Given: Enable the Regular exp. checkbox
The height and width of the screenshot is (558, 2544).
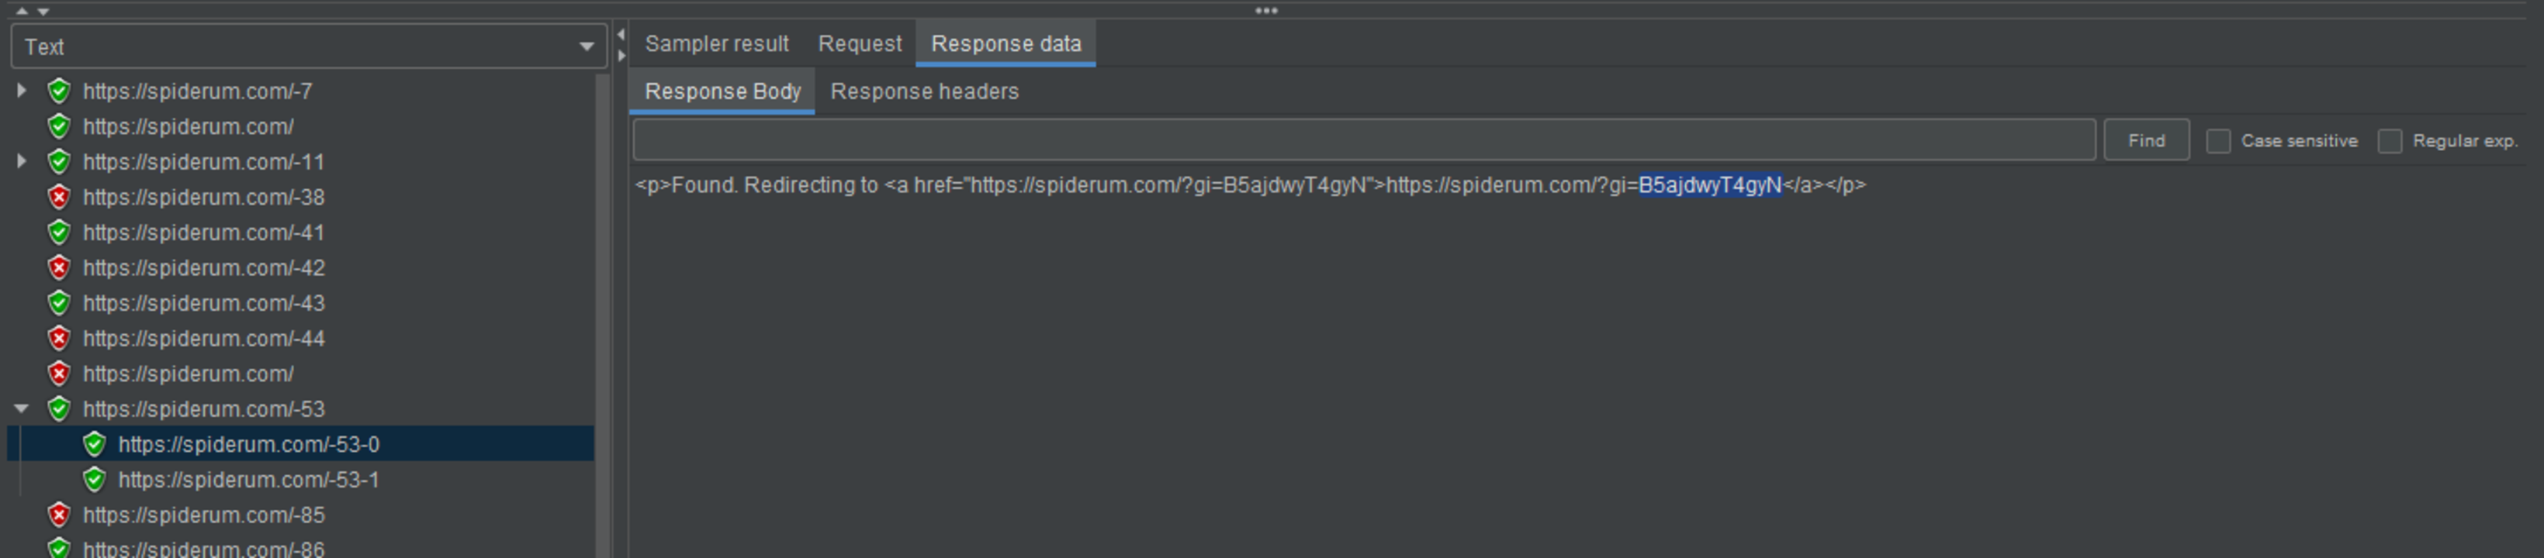Looking at the screenshot, I should click(x=2390, y=141).
